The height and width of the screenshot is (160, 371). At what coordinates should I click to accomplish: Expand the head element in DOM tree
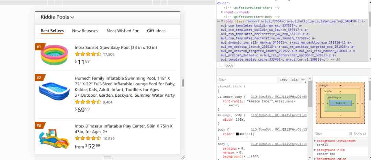point(222,12)
